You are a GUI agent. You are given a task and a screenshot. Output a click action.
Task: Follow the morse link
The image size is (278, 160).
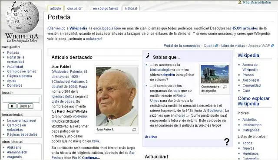[x=180, y=116]
